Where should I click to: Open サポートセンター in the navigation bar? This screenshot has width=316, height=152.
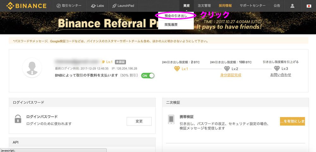(252, 6)
